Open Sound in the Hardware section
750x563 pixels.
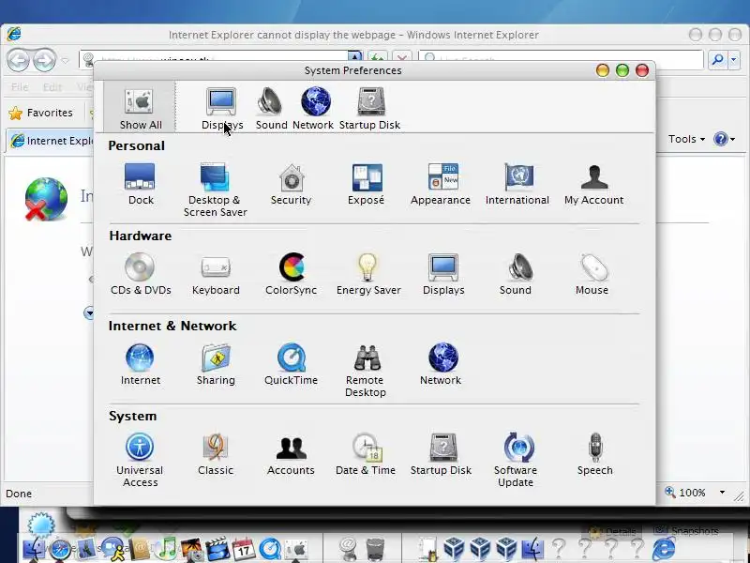tap(516, 274)
